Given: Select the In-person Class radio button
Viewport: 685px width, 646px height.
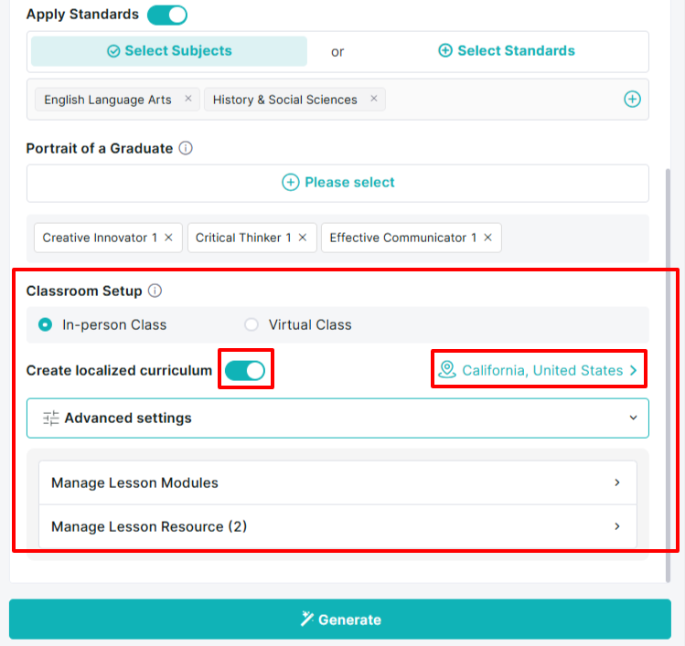Looking at the screenshot, I should pyautogui.click(x=45, y=324).
